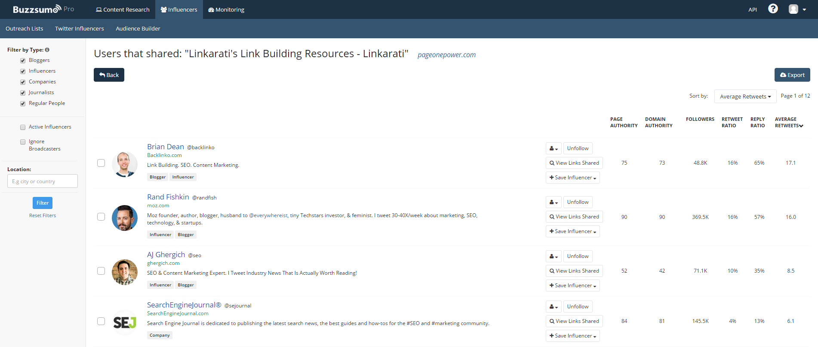This screenshot has width=818, height=347.
Task: Click Rand Fishkin's profile photo
Action: (124, 218)
